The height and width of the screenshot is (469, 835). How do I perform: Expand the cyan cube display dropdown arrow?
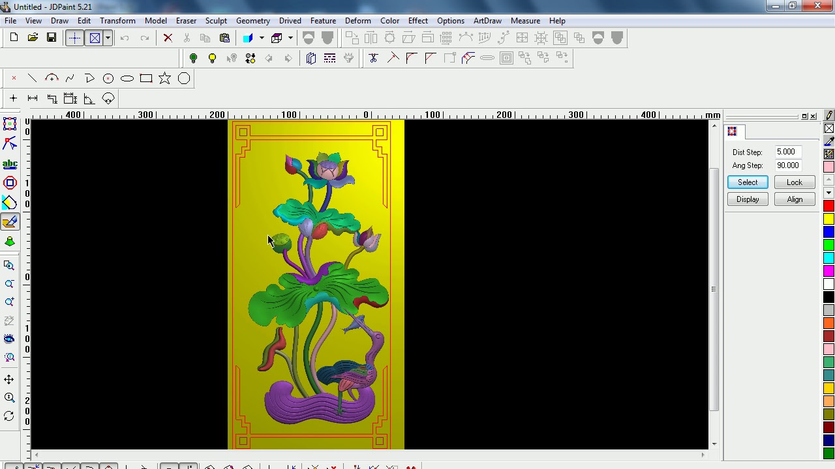coord(262,38)
